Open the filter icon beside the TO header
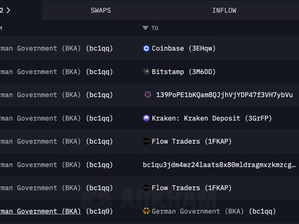The height and width of the screenshot is (224, 299). pyautogui.click(x=145, y=28)
